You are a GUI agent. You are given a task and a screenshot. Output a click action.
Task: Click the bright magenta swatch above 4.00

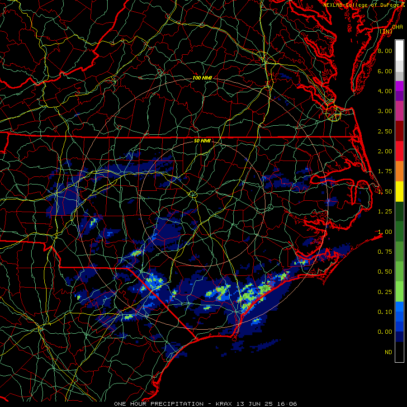click(399, 86)
